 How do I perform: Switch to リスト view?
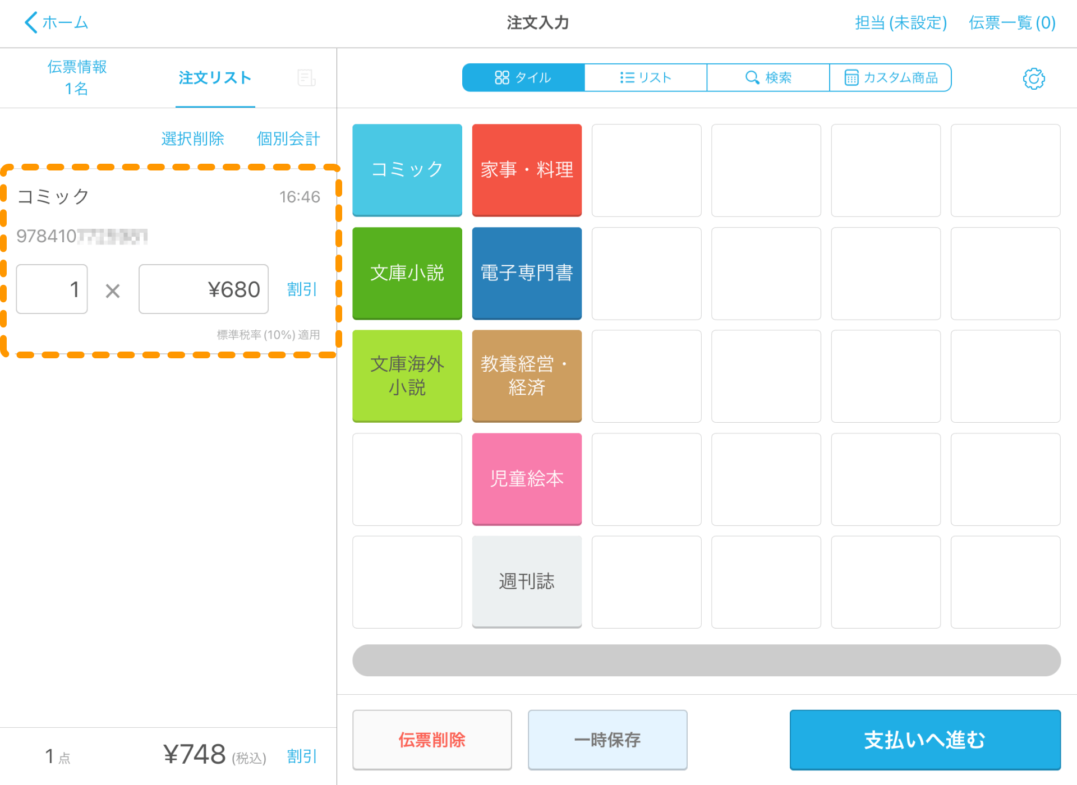coord(646,77)
